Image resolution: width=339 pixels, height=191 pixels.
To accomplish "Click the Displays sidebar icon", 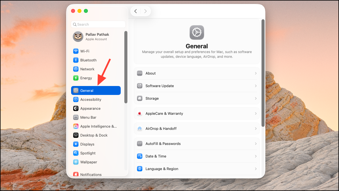I will (x=76, y=144).
